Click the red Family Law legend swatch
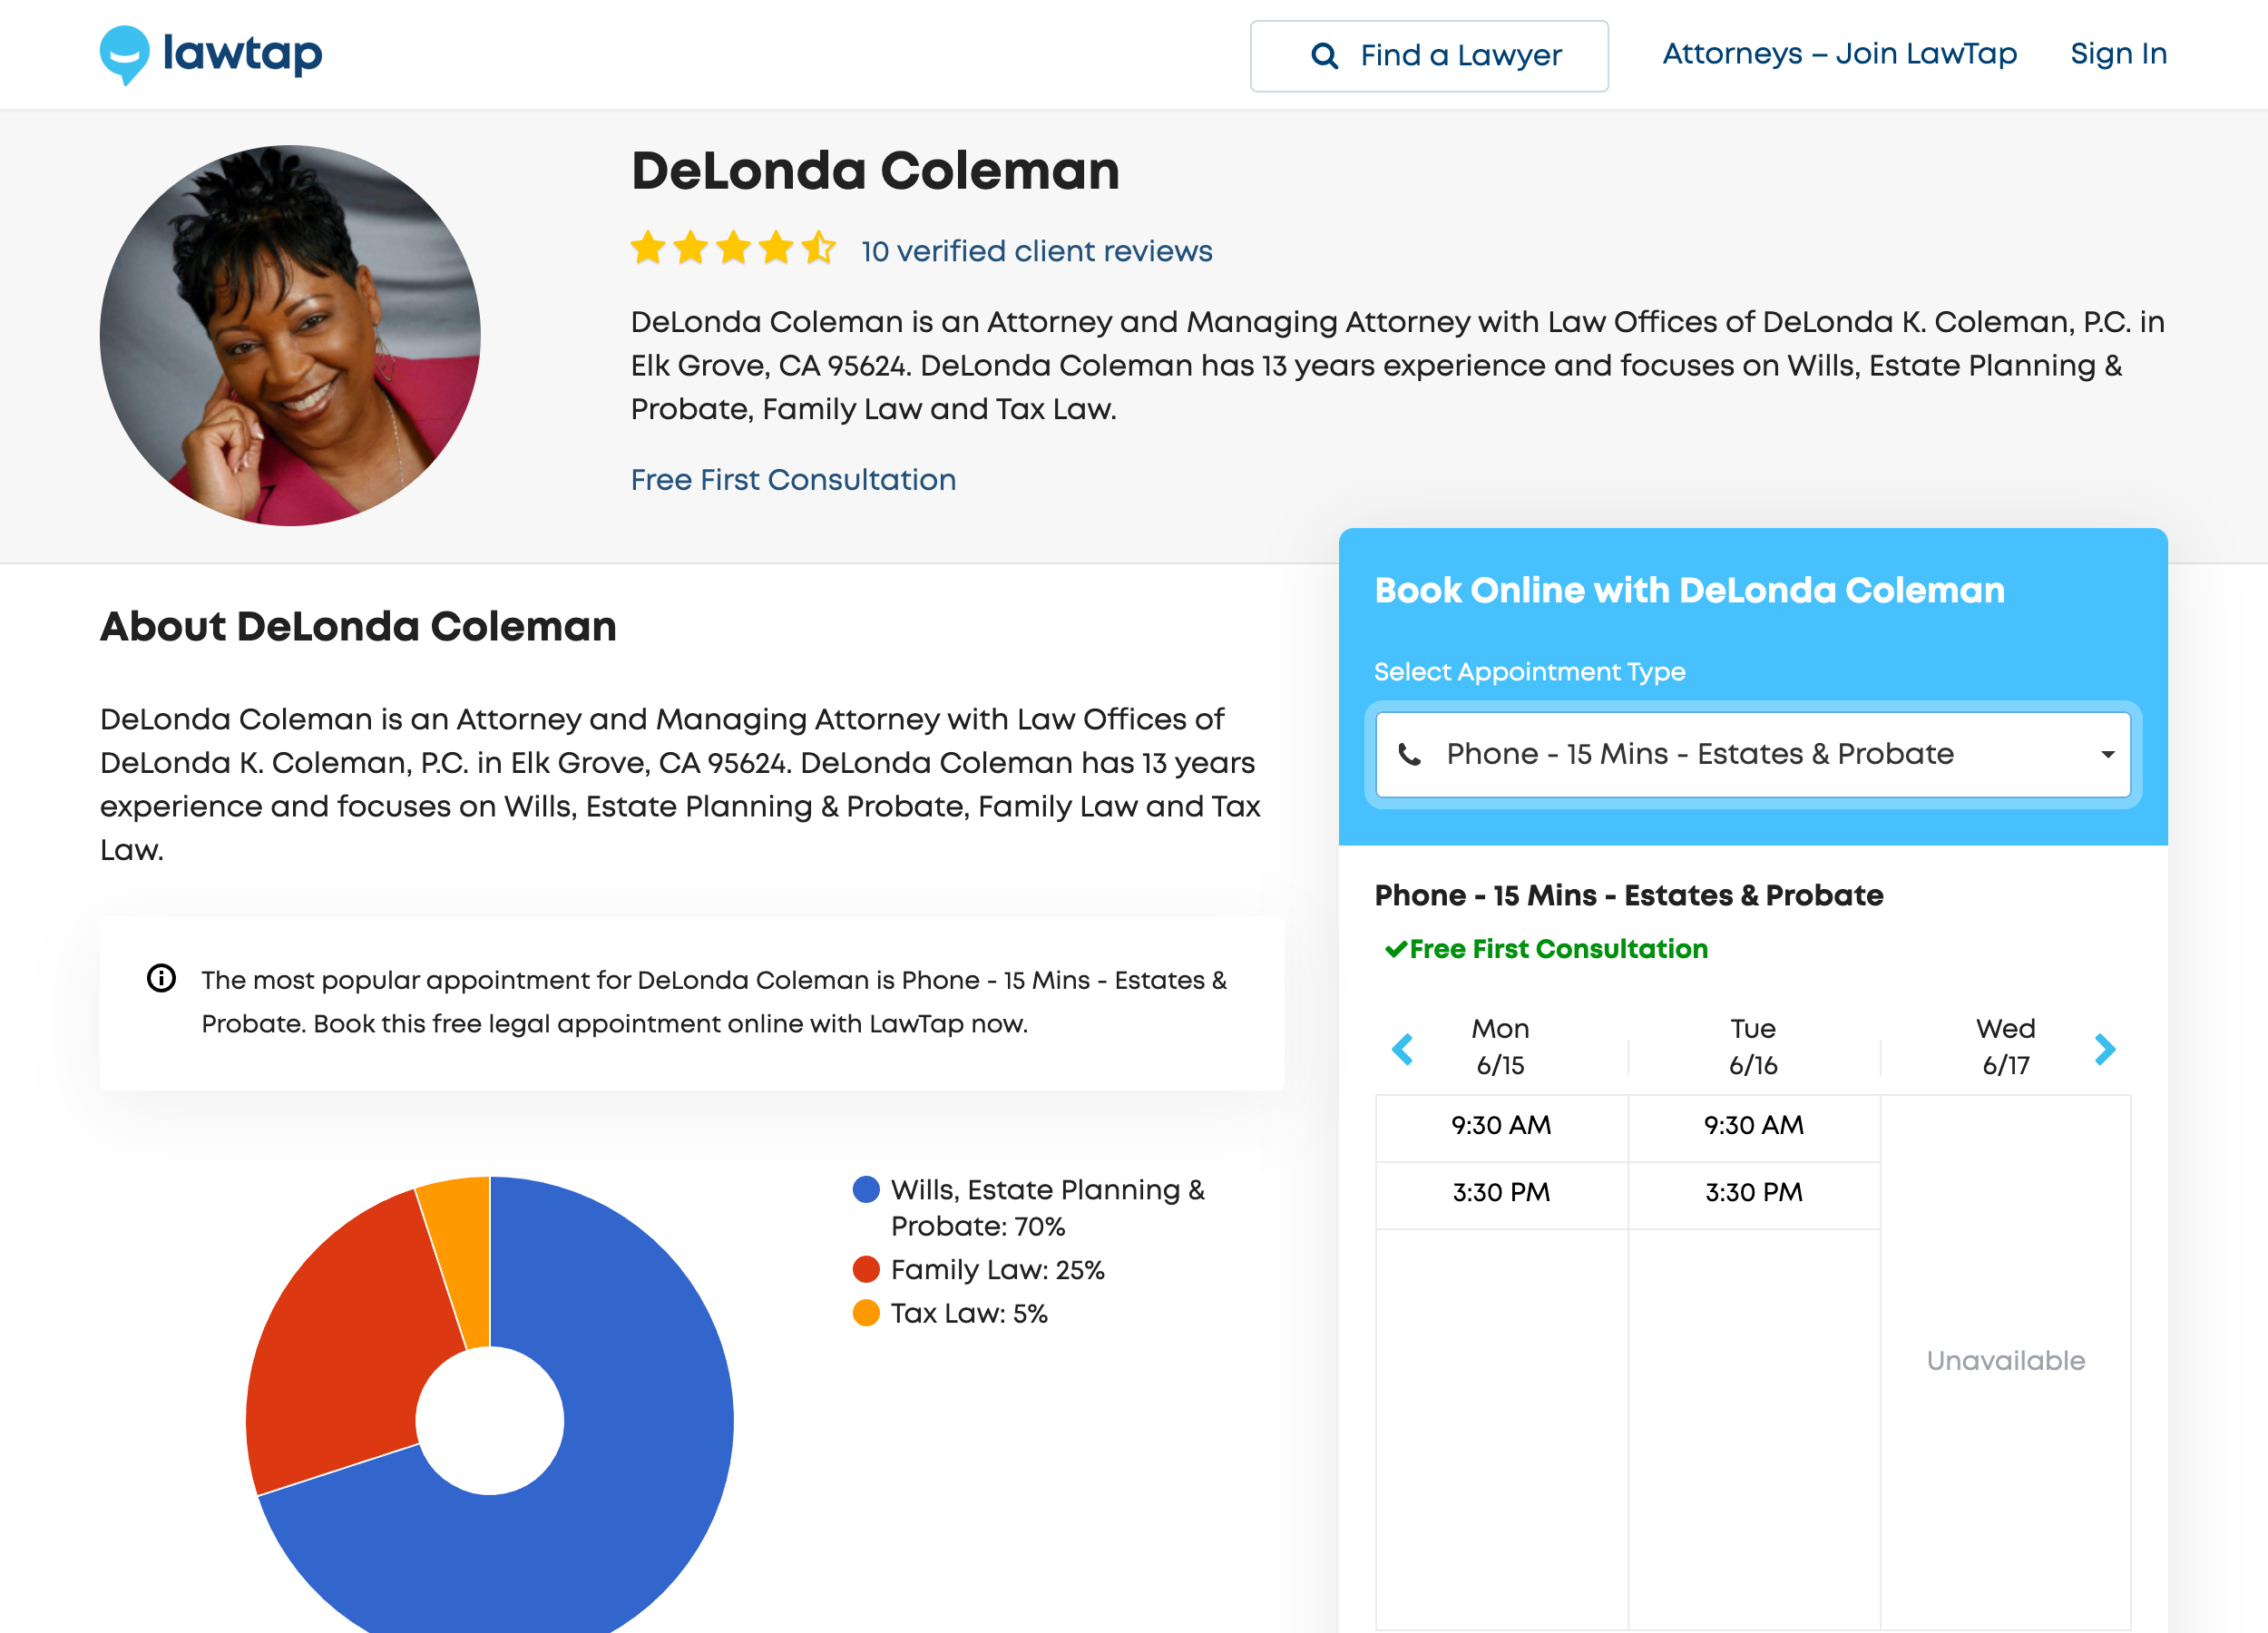The width and height of the screenshot is (2268, 1633). (866, 1270)
